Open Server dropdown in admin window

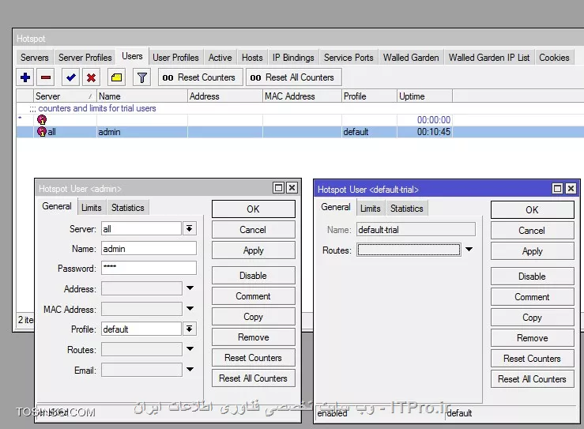(189, 228)
